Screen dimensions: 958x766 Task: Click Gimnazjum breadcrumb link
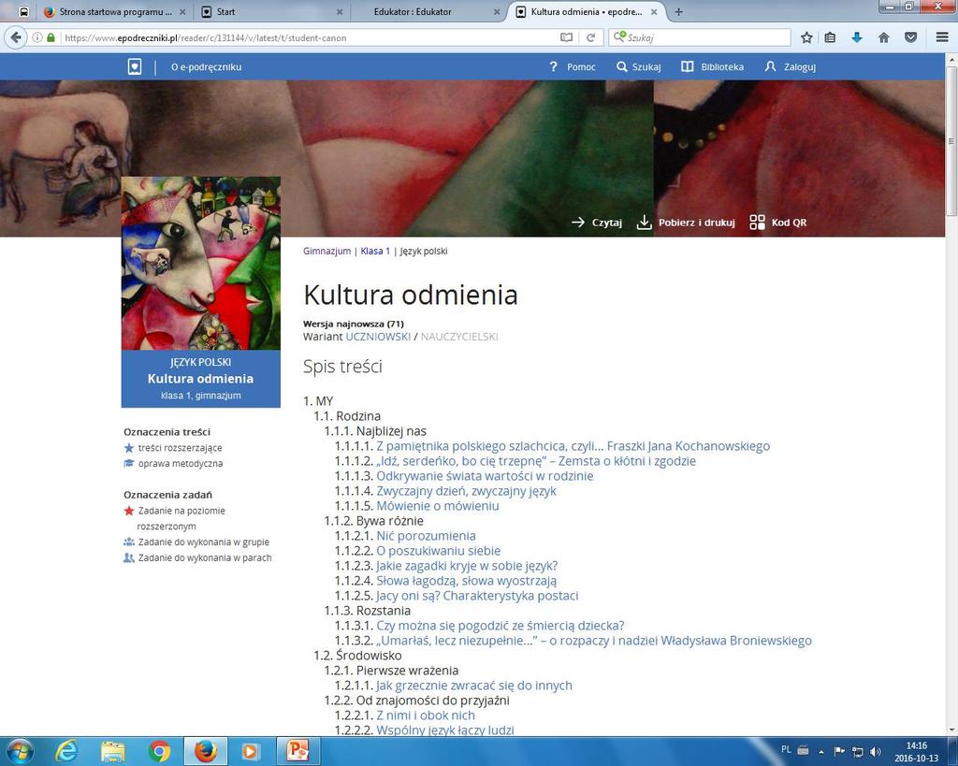pos(327,251)
